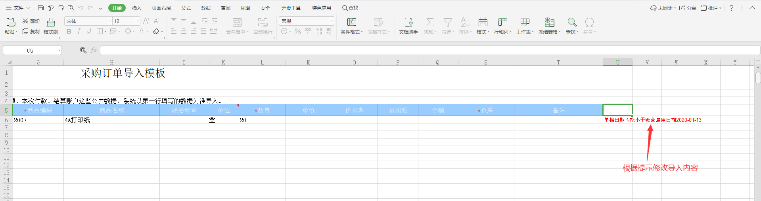Click the Redo arrow icon
The image size is (761, 201).
90,8
